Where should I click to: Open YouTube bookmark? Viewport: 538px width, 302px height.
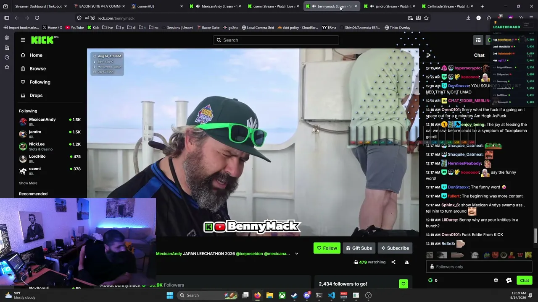click(x=74, y=28)
